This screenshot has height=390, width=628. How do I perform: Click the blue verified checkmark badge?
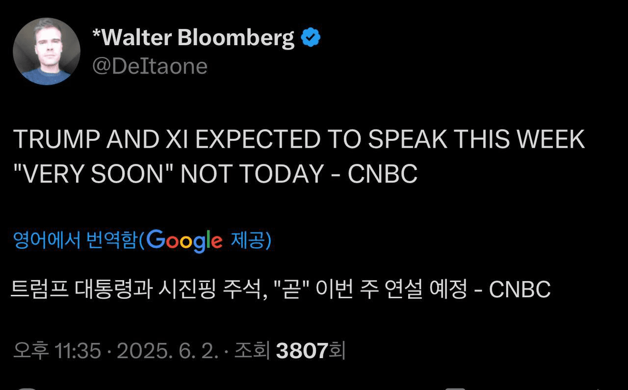tap(311, 38)
